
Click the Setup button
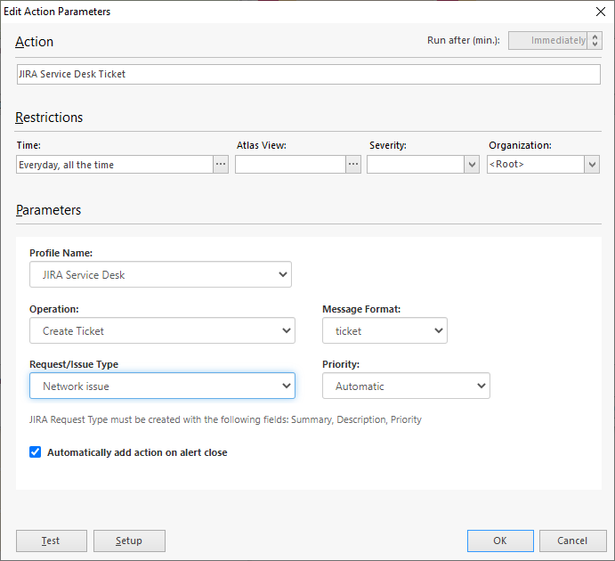point(129,541)
